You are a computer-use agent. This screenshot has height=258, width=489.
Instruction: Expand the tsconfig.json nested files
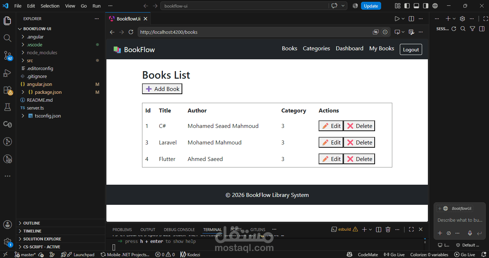click(23, 116)
